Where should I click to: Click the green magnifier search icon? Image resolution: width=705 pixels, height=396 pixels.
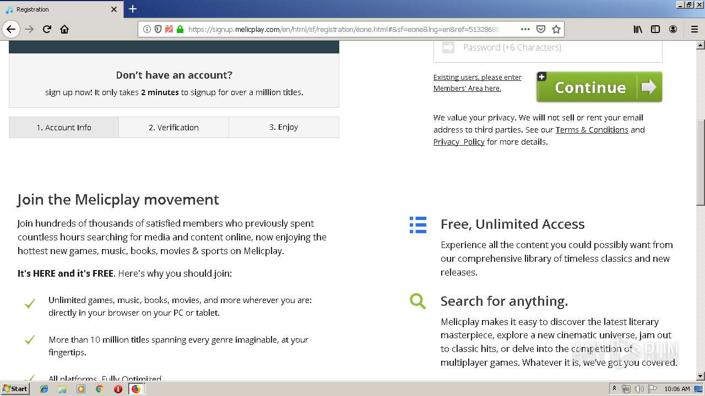click(417, 301)
